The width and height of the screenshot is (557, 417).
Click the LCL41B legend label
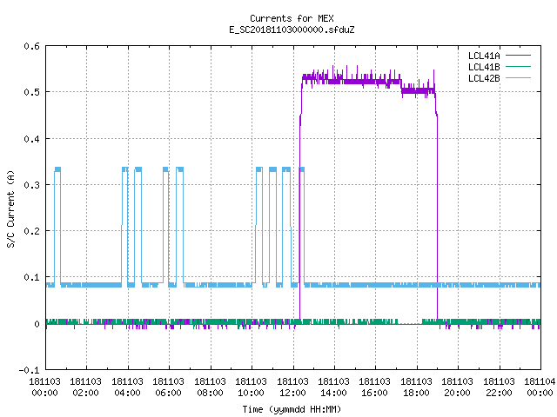[x=484, y=67]
